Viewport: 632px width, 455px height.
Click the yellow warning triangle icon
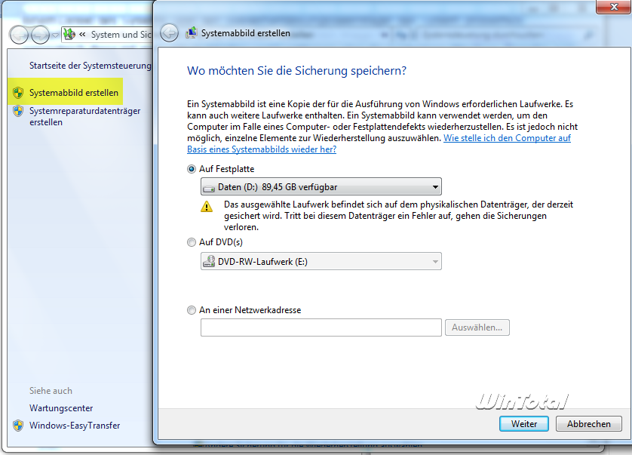coord(207,207)
